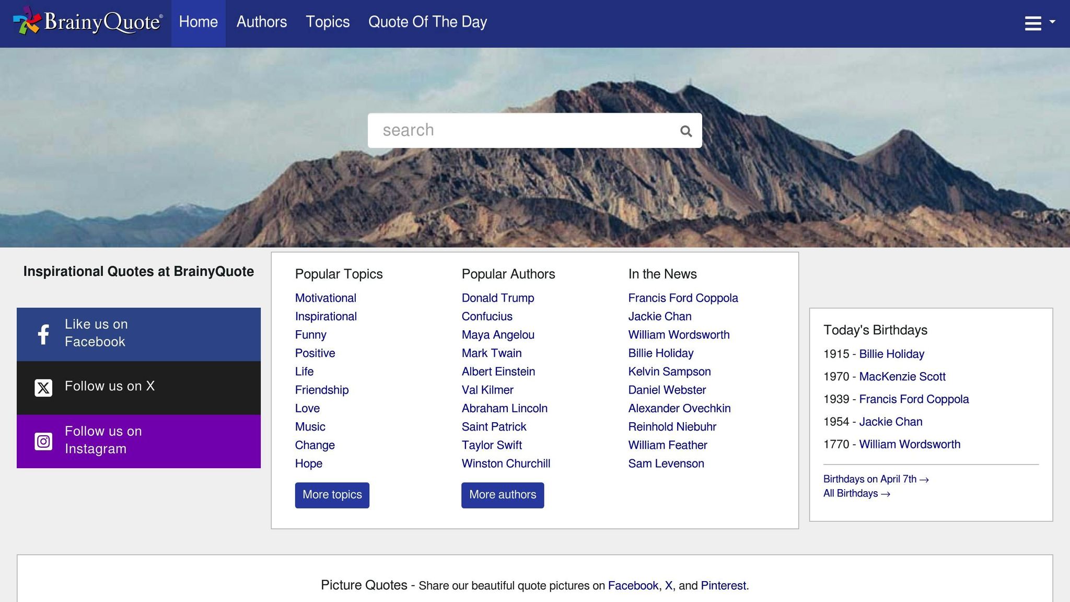The image size is (1070, 602).
Task: Open Francis Ford Coppola birthday link
Action: click(x=914, y=399)
